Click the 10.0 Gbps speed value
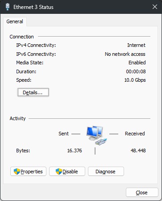This screenshot has width=162, height=201. 135,80
